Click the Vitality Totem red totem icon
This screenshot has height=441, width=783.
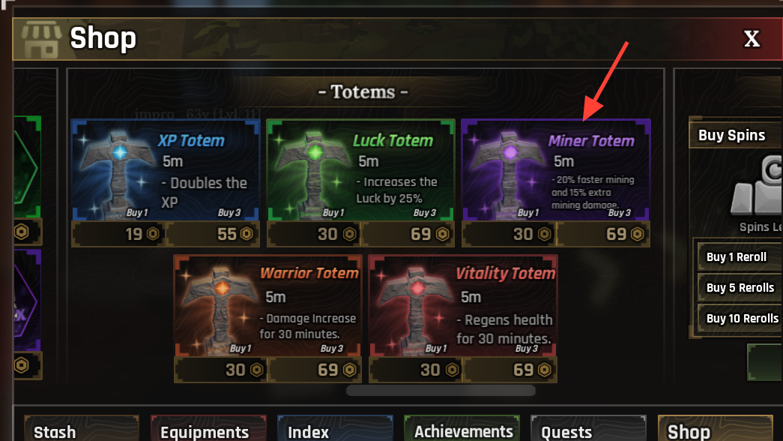coord(416,307)
